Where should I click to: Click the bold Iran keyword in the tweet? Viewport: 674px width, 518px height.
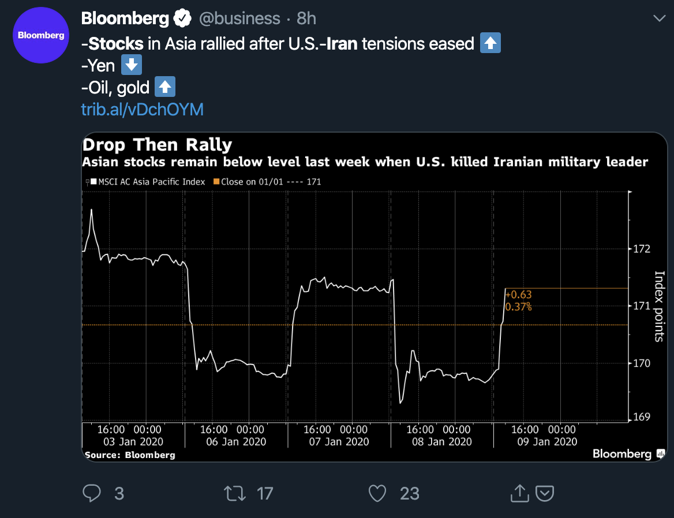(x=343, y=43)
